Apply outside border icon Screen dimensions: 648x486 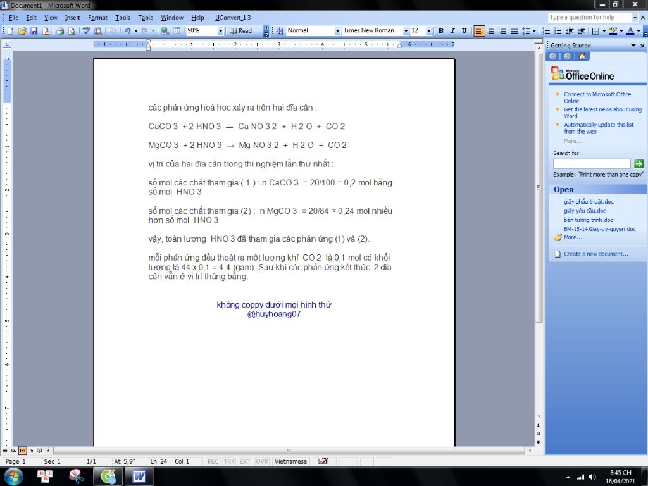(595, 31)
